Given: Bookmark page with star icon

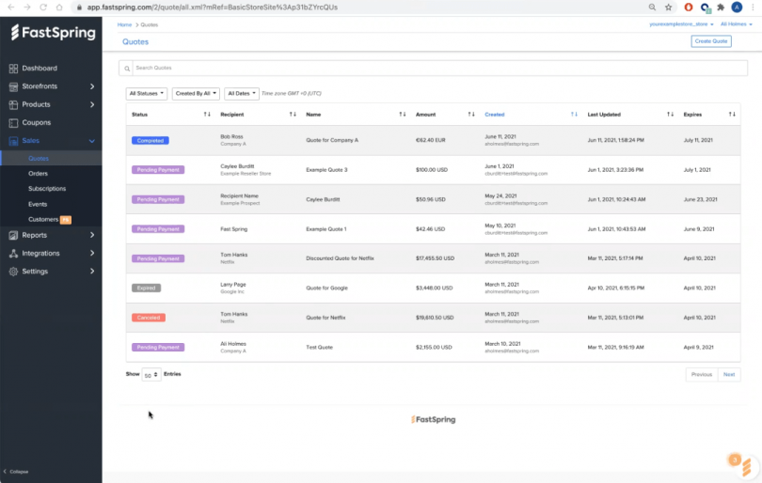Looking at the screenshot, I should click(669, 8).
